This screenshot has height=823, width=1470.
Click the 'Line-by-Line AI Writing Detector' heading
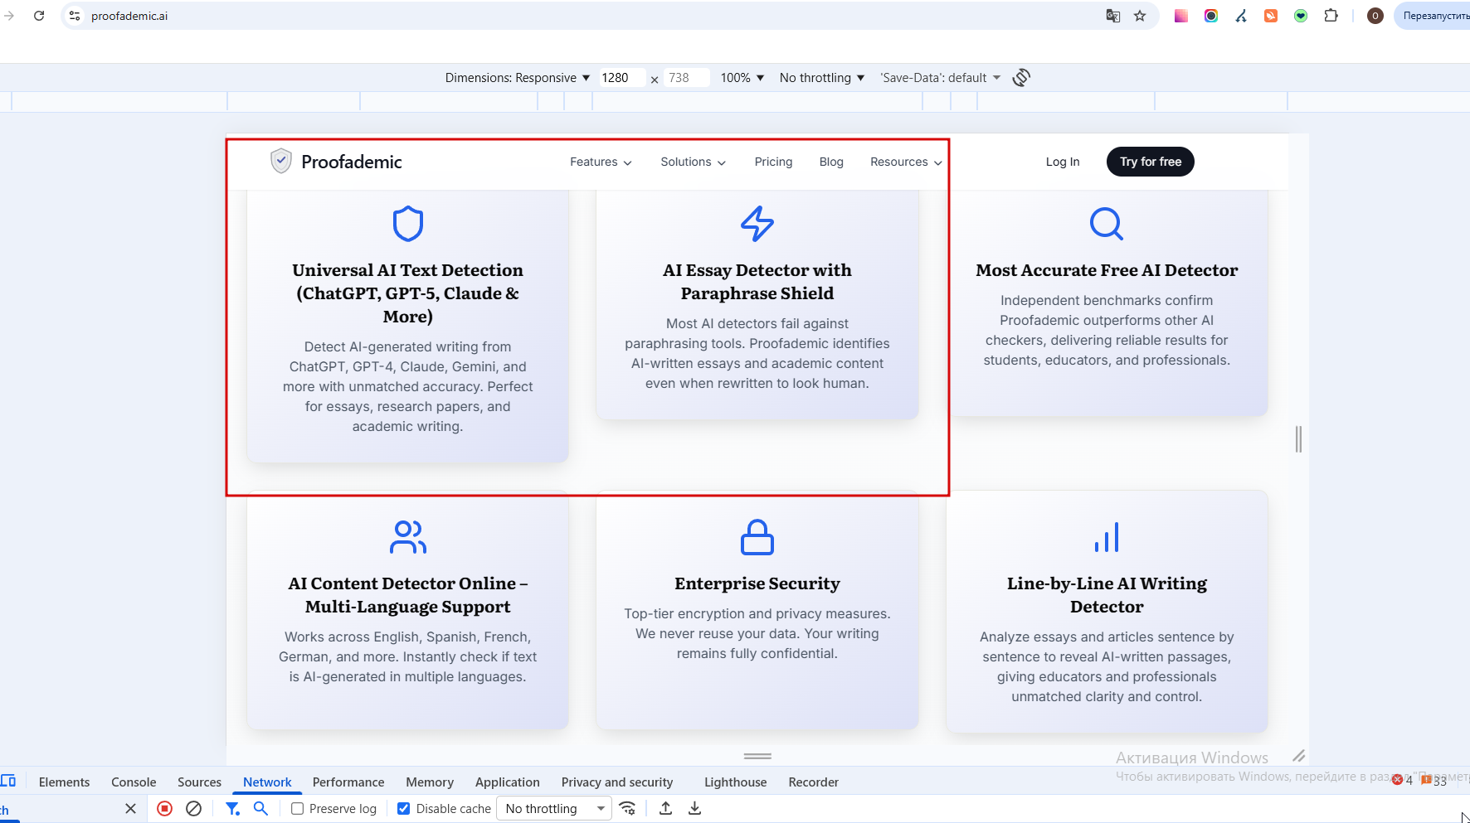[x=1107, y=595]
